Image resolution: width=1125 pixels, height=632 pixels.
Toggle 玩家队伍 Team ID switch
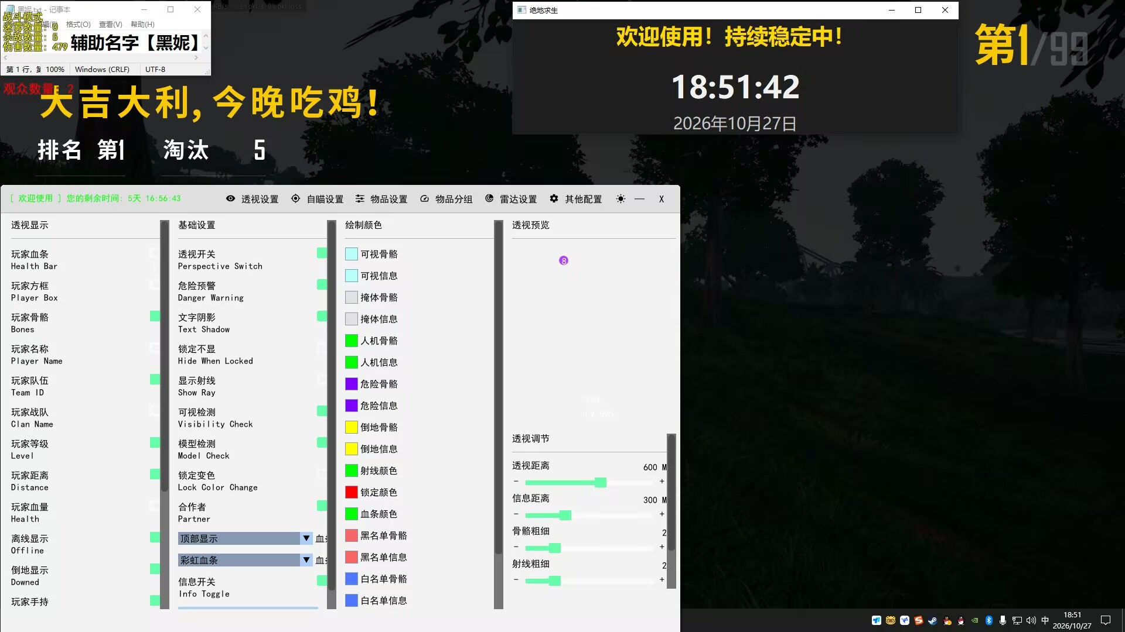point(155,379)
